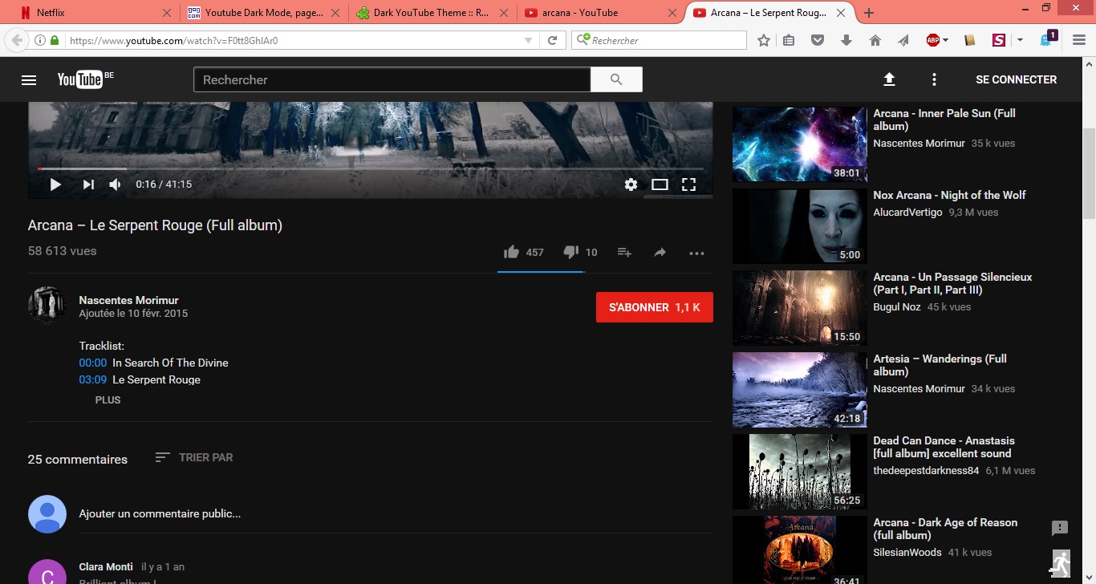Image resolution: width=1096 pixels, height=584 pixels.
Task: Open Arcana - Inner Pale Sun thumbnail
Action: [799, 144]
